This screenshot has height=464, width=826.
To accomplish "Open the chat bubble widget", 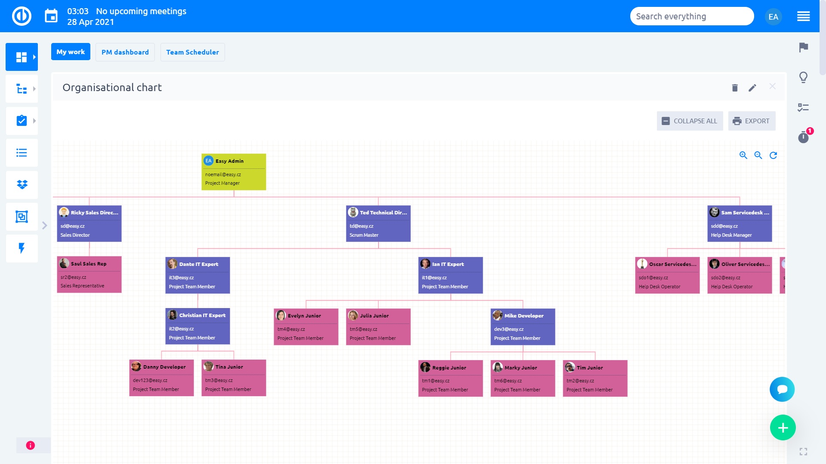I will coord(782,389).
